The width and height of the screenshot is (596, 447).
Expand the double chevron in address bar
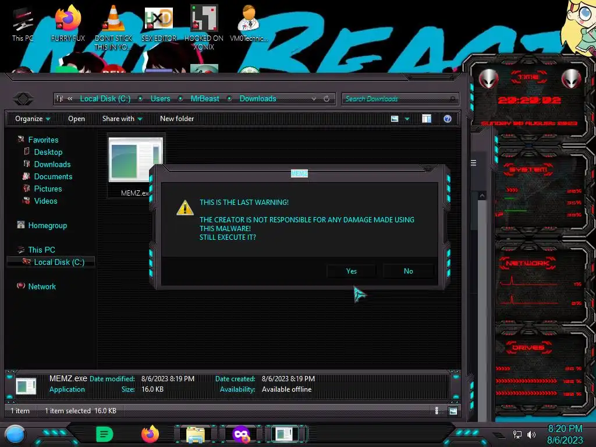pos(70,99)
